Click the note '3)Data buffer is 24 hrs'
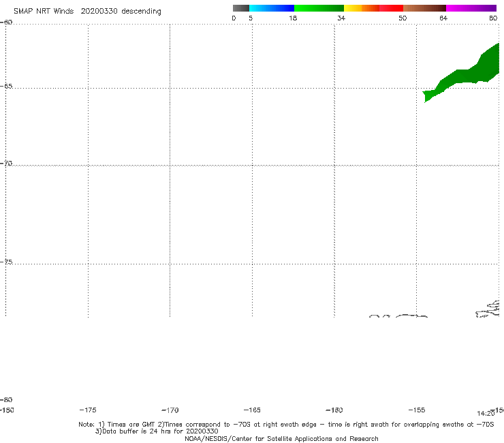504x443 pixels. [x=157, y=431]
